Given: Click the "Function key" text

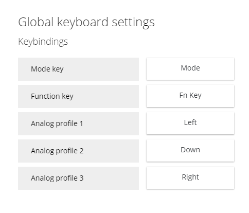Looking at the screenshot, I should [x=52, y=96].
